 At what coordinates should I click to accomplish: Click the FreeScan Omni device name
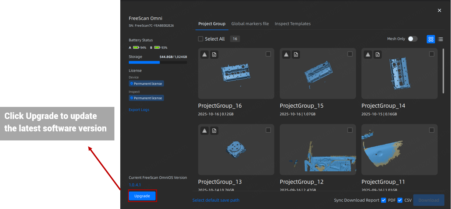pos(145,18)
